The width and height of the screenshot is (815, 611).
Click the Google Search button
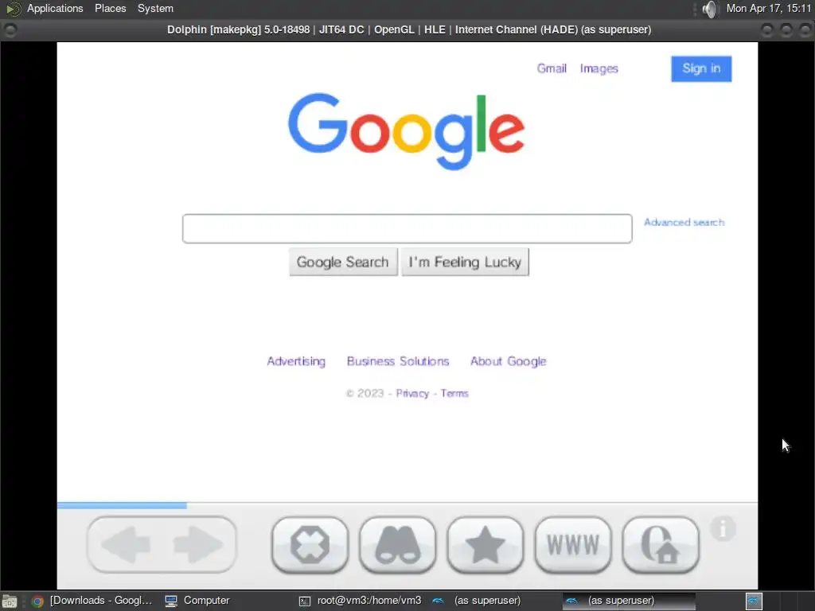coord(343,262)
